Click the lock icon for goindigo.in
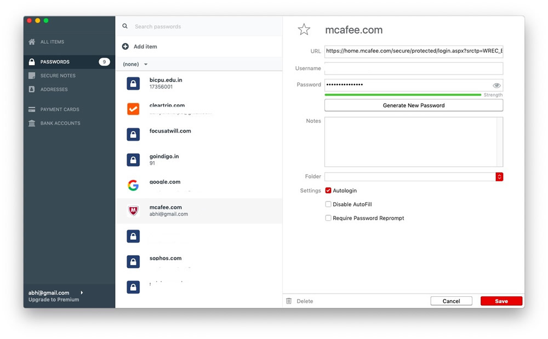 (x=133, y=160)
